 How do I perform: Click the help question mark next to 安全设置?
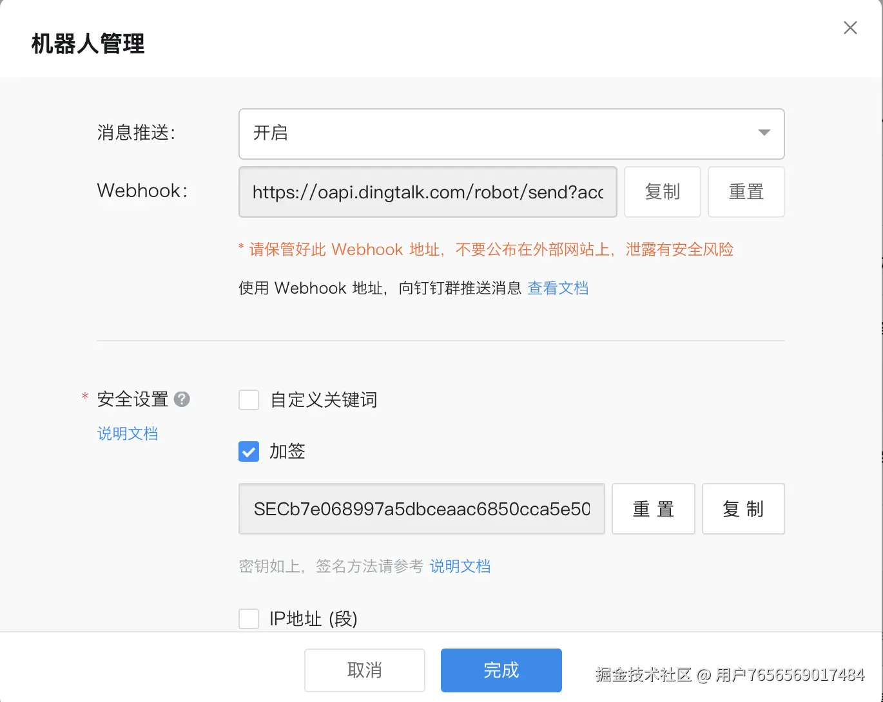coord(182,399)
